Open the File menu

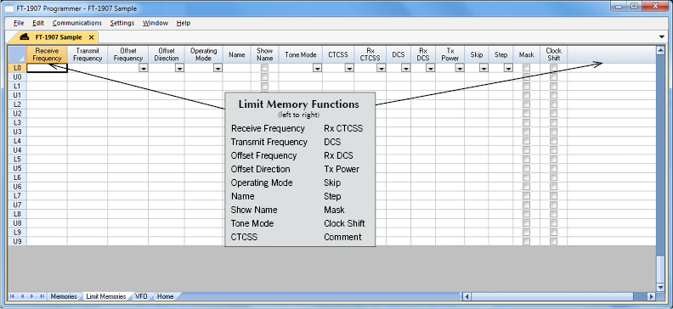tap(19, 23)
